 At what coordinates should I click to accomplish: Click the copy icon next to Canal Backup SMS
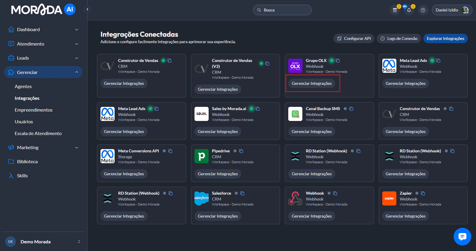(x=351, y=109)
